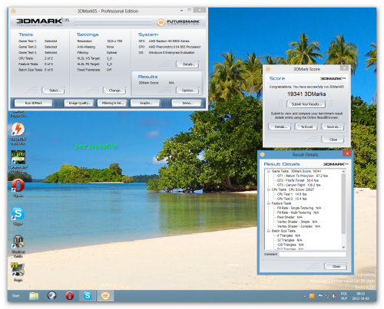Screen dimensions: 384x309
Task: Collapse the Batch Size Tests tree node
Action: pyautogui.click(x=269, y=231)
